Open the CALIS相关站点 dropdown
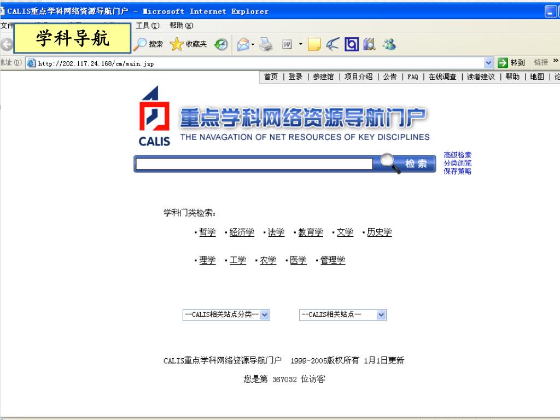The height and width of the screenshot is (420, 560). tap(342, 314)
